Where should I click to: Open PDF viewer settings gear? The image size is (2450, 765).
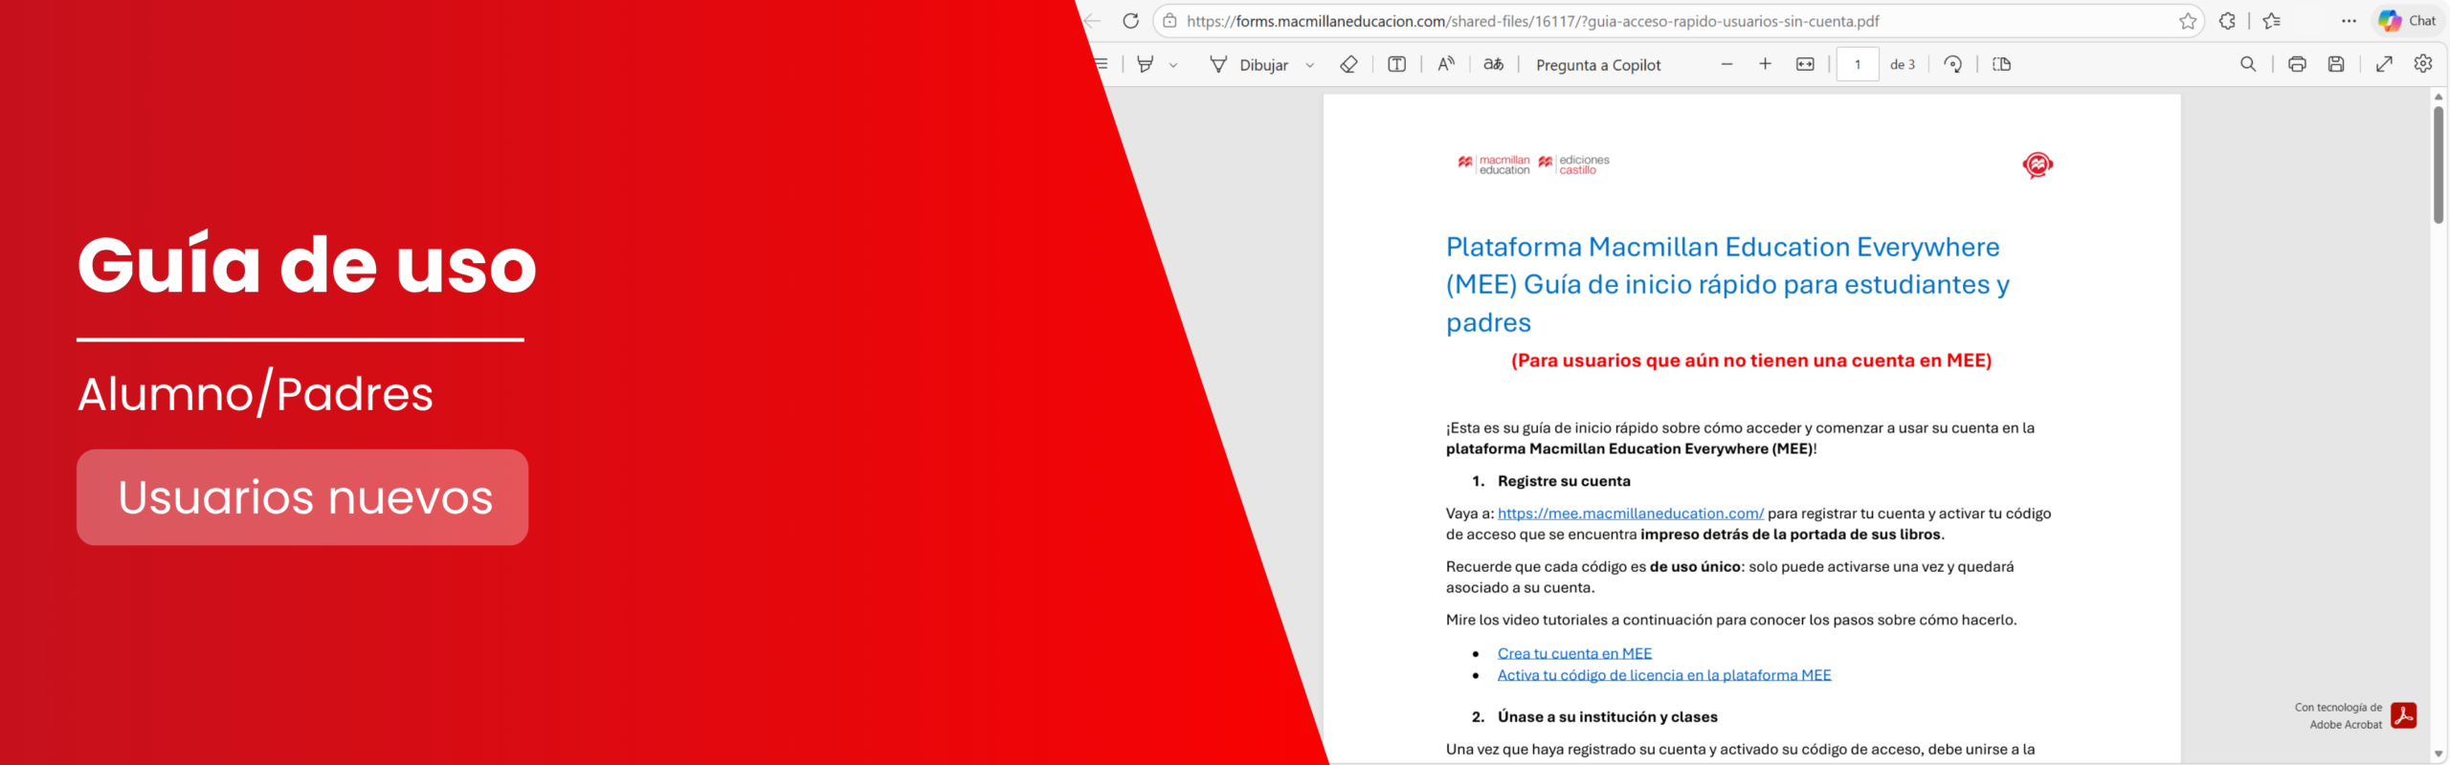pos(2423,64)
